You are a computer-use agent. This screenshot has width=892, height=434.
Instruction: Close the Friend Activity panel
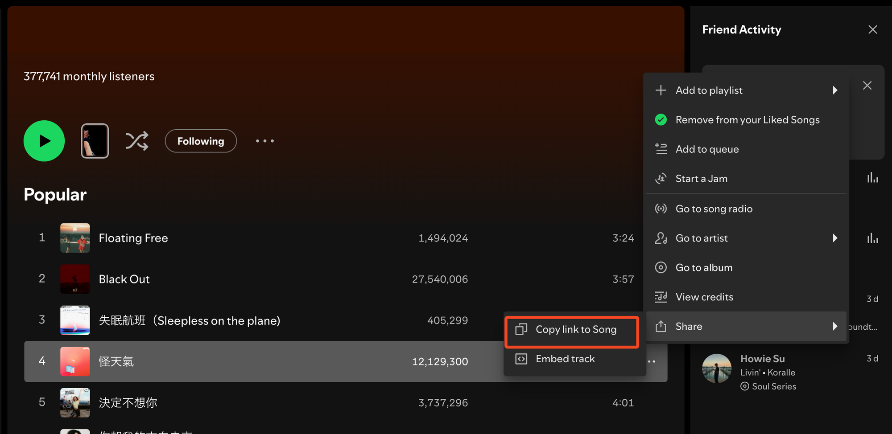tap(873, 29)
